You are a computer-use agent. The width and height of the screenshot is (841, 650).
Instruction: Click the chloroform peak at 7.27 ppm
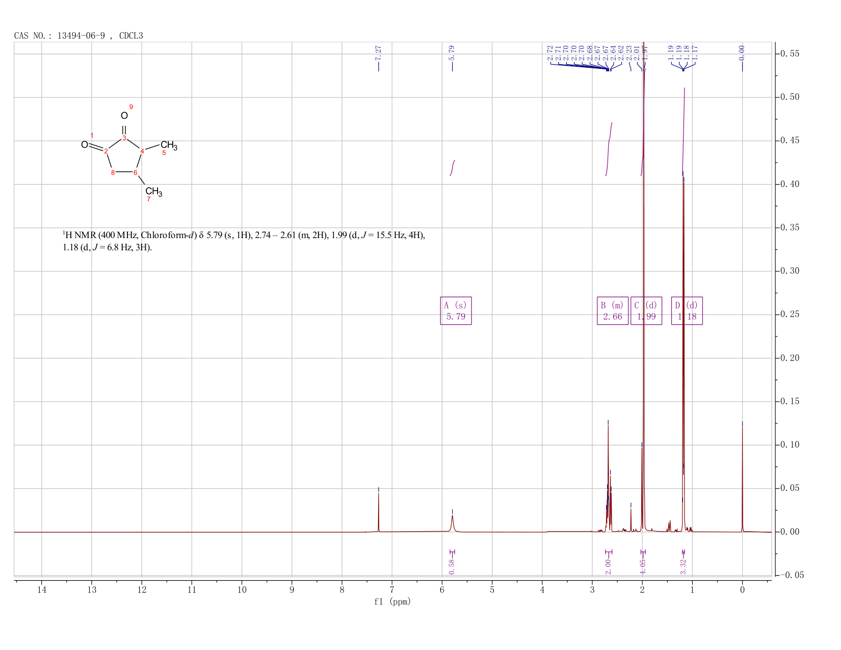[378, 512]
